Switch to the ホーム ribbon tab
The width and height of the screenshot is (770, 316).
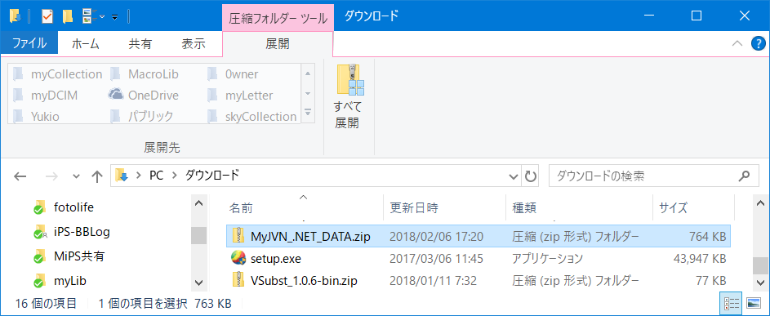point(86,44)
